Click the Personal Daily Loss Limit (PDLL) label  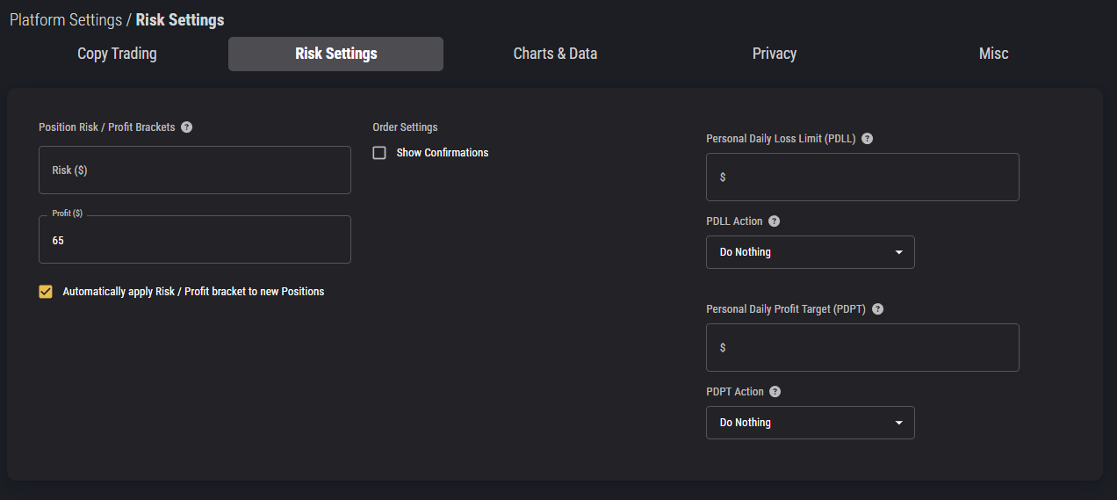coord(781,139)
